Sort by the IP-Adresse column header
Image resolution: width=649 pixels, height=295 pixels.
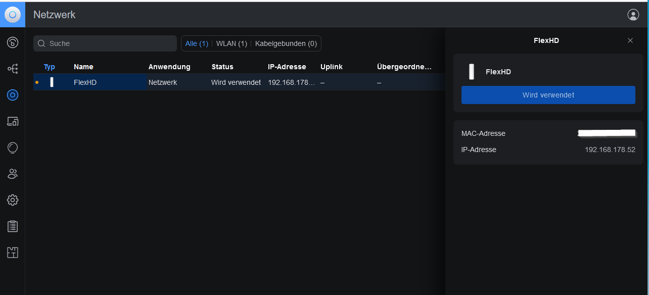[287, 67]
